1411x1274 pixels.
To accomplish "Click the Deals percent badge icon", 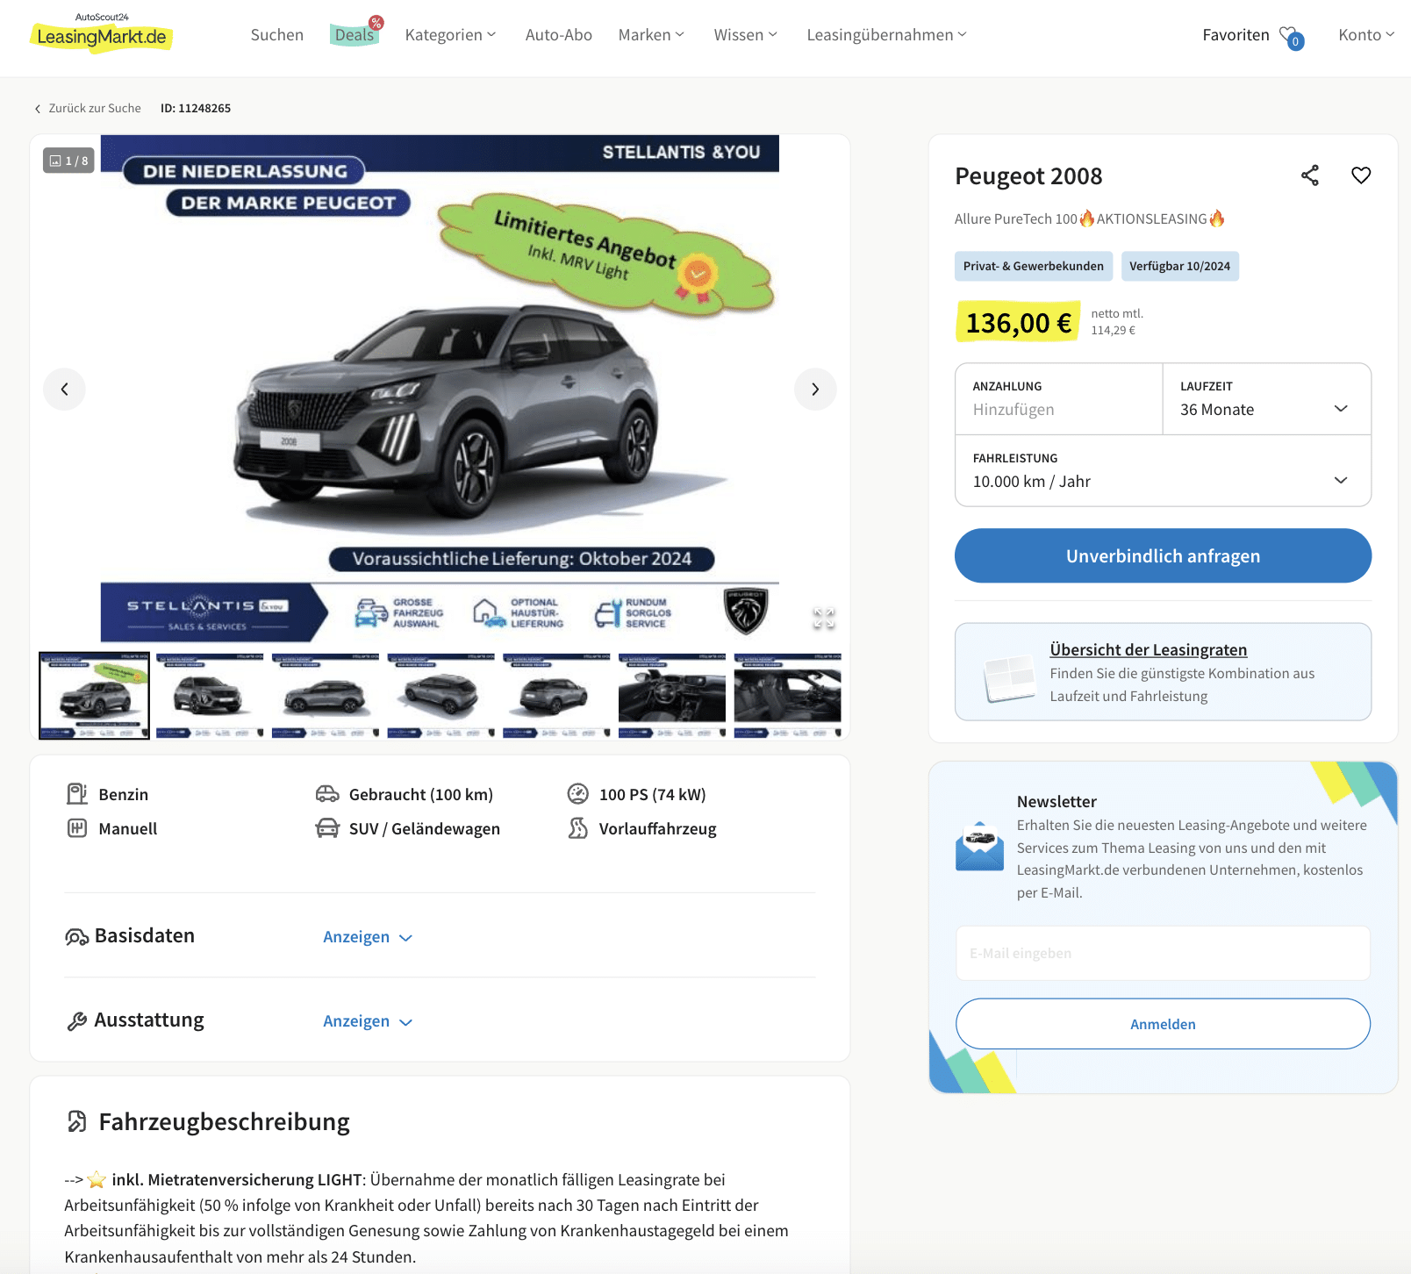I will [x=376, y=23].
